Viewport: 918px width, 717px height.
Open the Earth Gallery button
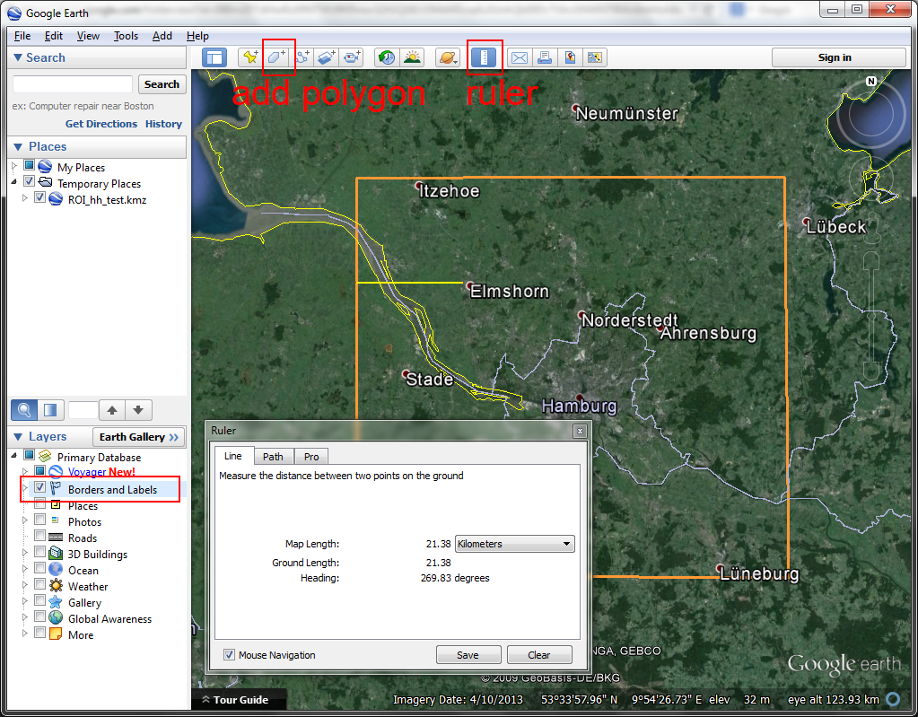139,437
